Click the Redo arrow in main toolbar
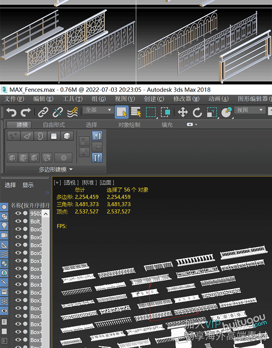Screen dimensions: 272x348 (x=25, y=112)
